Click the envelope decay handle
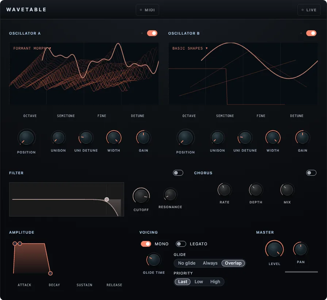Viewport: 327px width, 300px height. pyautogui.click(x=20, y=243)
